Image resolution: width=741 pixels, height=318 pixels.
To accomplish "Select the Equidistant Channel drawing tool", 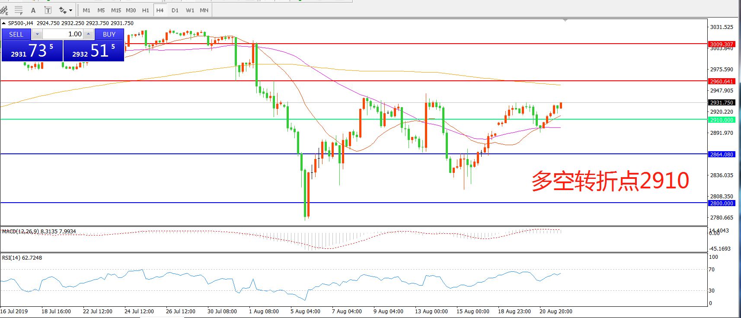I will click(4, 10).
